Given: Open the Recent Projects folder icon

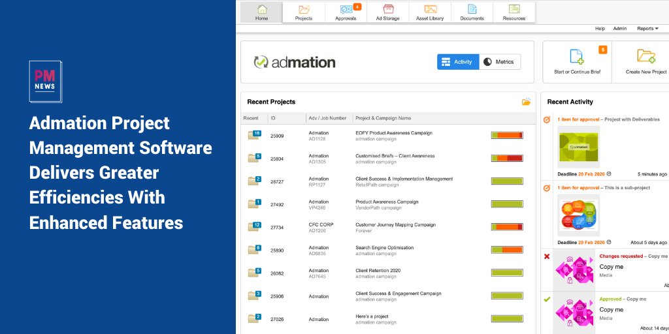Looking at the screenshot, I should (x=527, y=102).
